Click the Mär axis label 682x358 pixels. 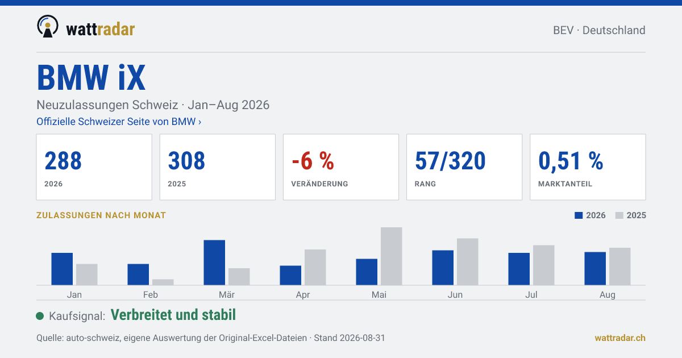(x=227, y=294)
